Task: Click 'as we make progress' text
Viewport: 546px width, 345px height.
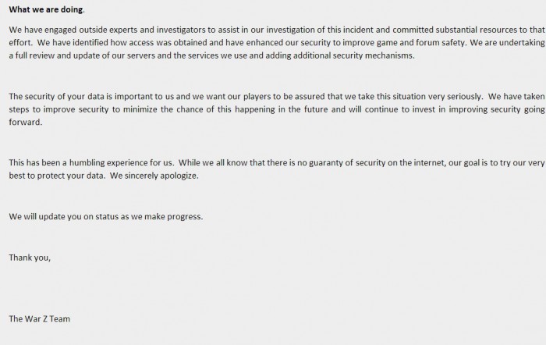Action: click(161, 216)
